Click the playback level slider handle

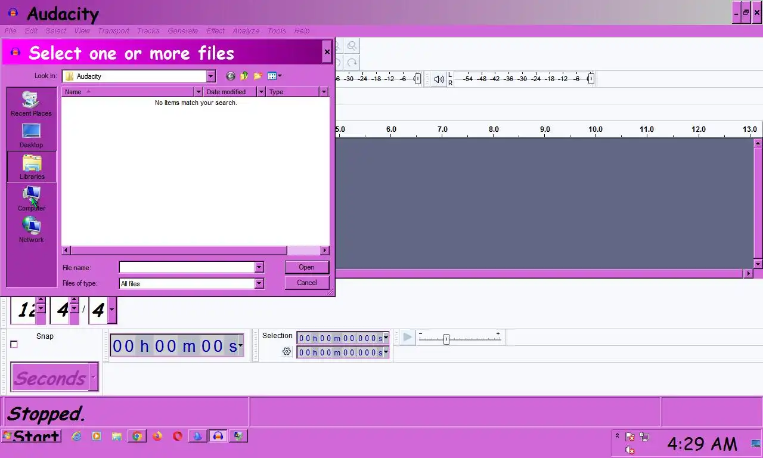591,79
